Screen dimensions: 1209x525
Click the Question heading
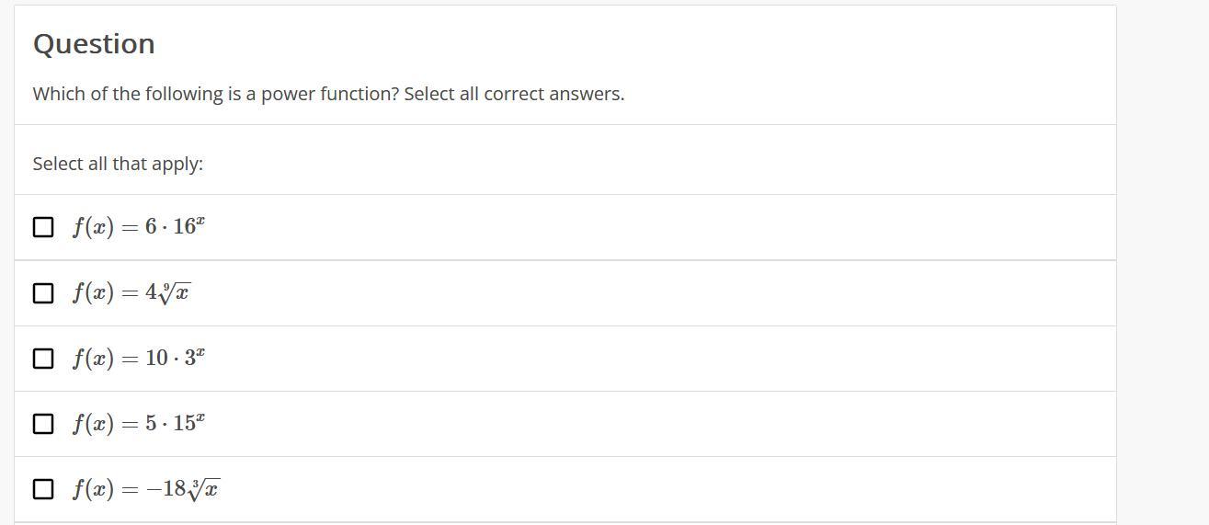click(x=94, y=44)
